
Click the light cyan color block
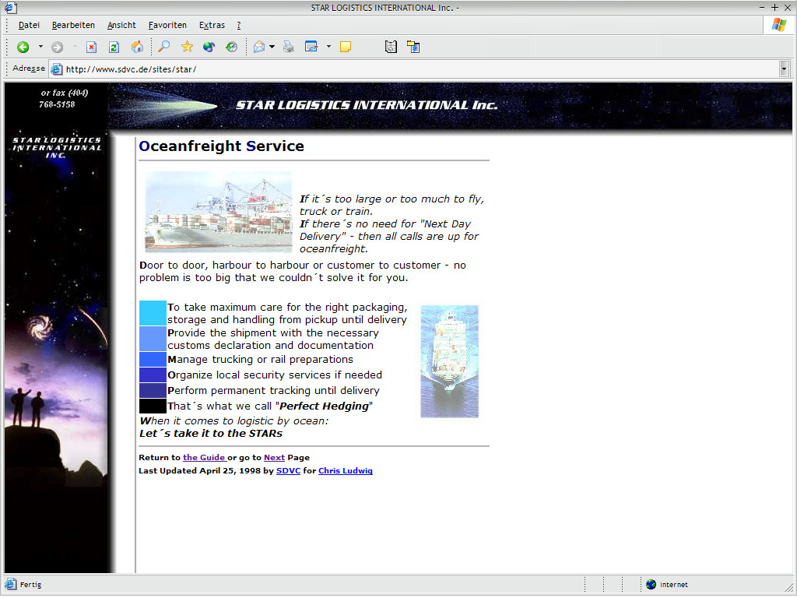coord(153,313)
